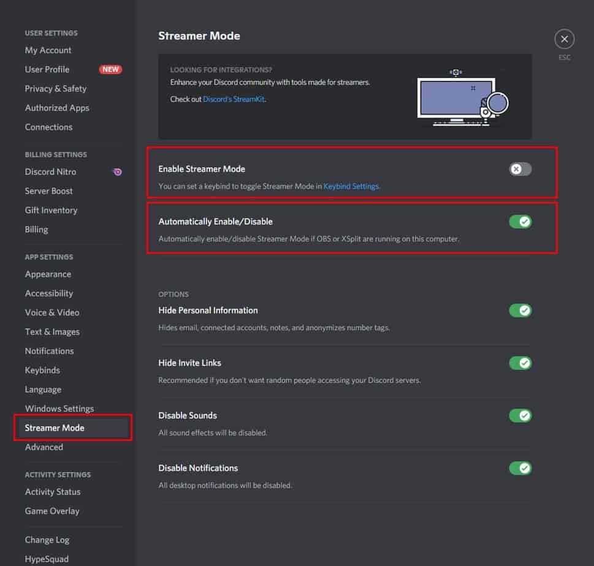This screenshot has width=594, height=566.
Task: Open the Change Log
Action: (47, 540)
